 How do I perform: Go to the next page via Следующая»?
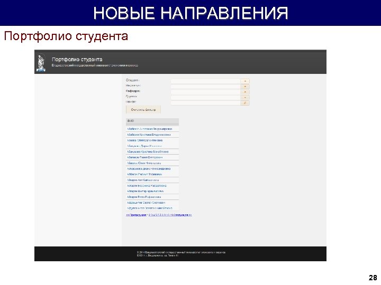click(183, 215)
